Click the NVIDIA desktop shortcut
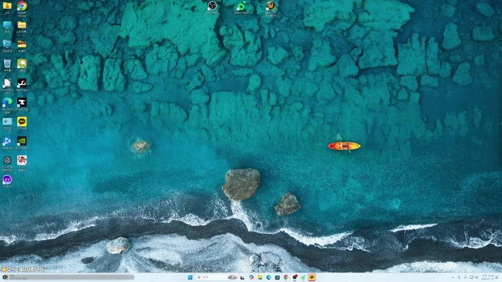This screenshot has height=282, width=502. pos(22,141)
